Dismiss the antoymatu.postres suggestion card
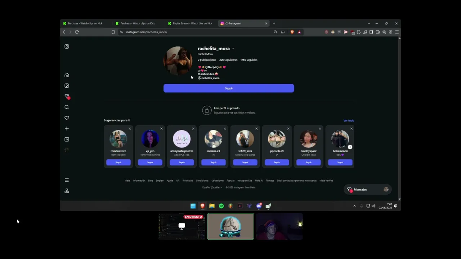The width and height of the screenshot is (461, 259). [193, 128]
